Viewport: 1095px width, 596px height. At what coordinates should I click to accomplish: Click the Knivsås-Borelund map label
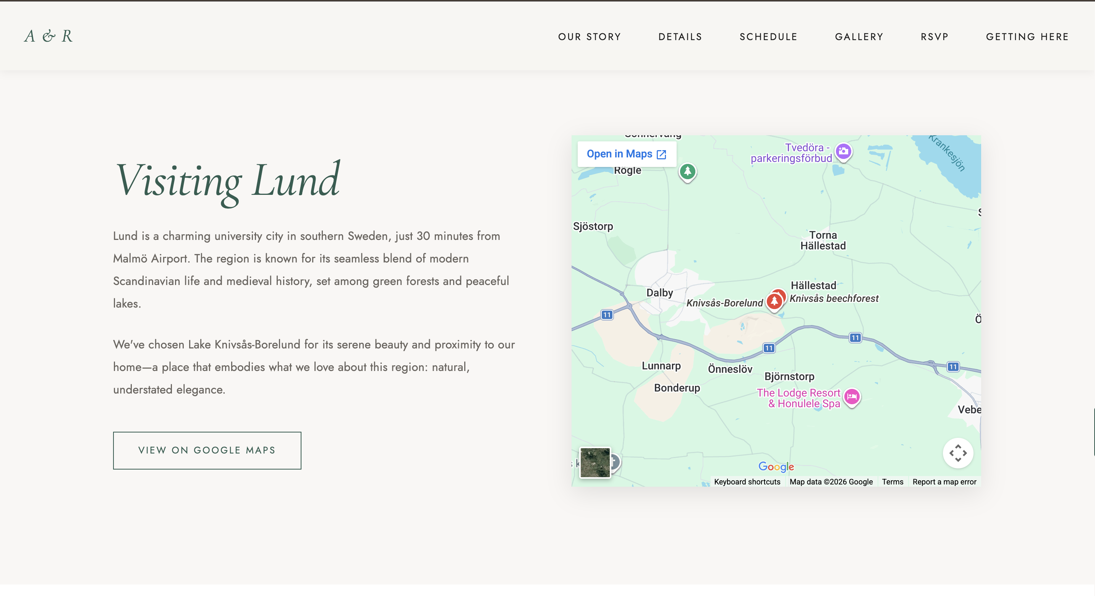[x=724, y=303]
